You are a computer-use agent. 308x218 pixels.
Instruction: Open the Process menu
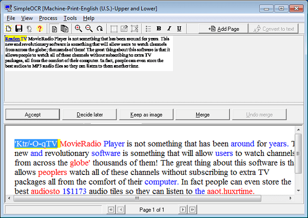48,18
